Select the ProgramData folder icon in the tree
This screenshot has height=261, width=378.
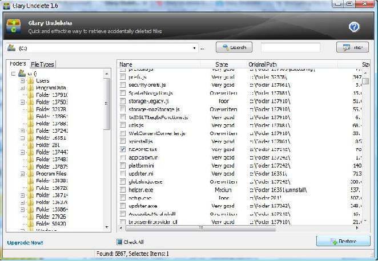(31, 88)
